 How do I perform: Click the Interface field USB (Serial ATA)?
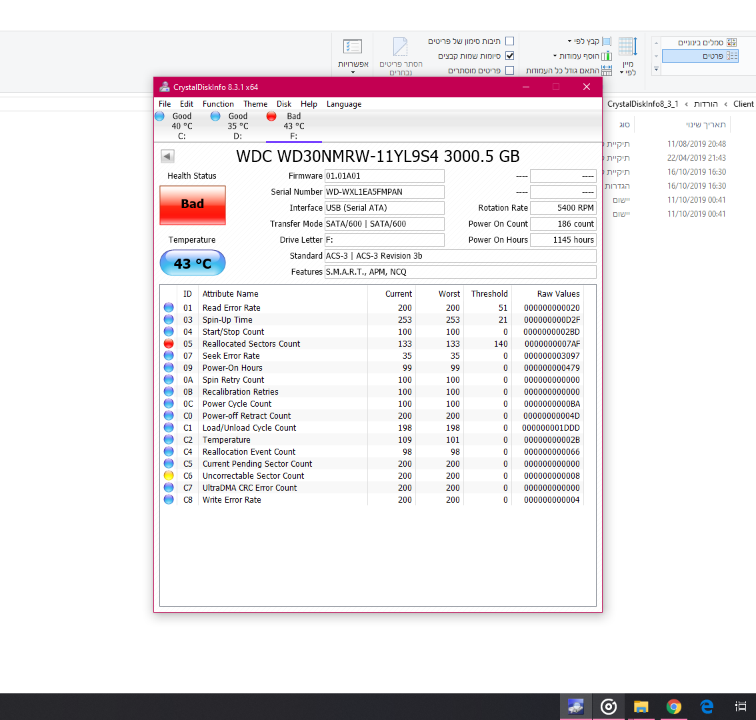click(x=384, y=208)
